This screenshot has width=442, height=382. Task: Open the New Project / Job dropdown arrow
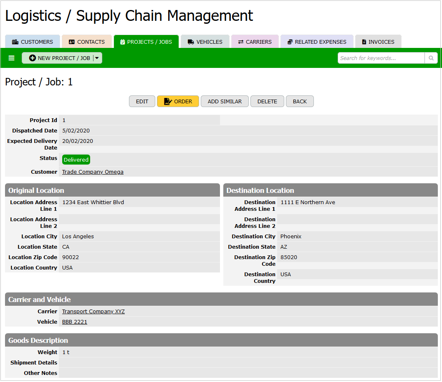point(97,58)
